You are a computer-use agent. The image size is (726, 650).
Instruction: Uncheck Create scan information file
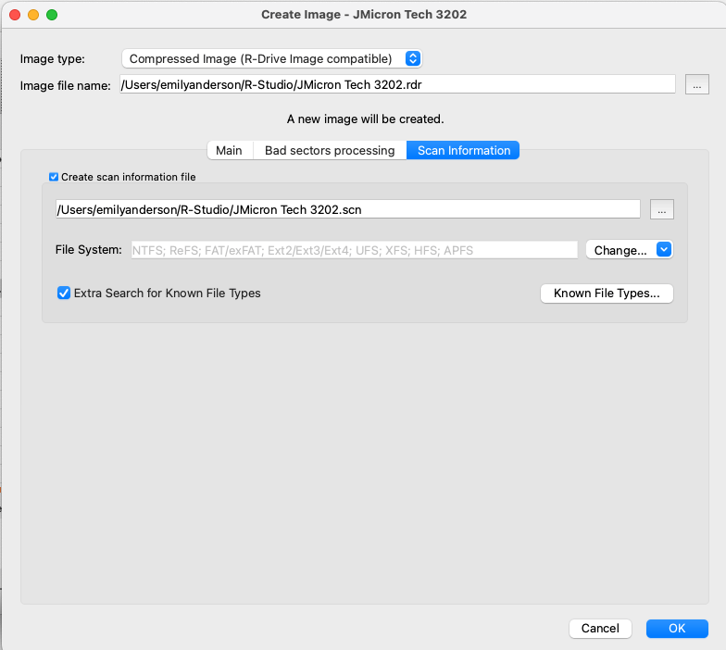54,177
